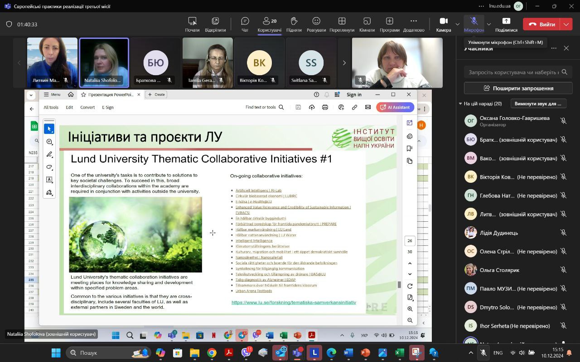Show next video participants with right arrow
Screen dimensions: 580x362
344,63
